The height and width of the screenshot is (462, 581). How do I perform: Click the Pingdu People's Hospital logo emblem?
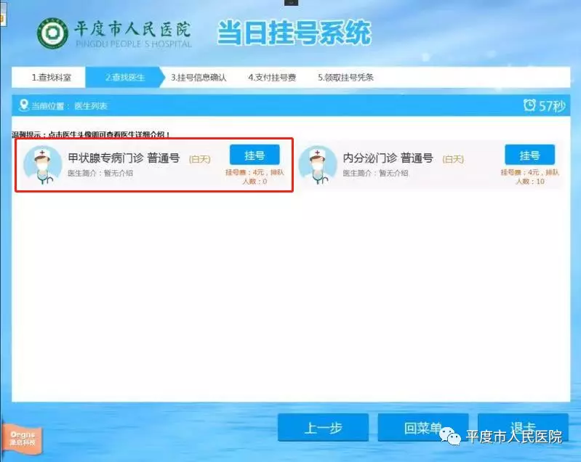(52, 33)
